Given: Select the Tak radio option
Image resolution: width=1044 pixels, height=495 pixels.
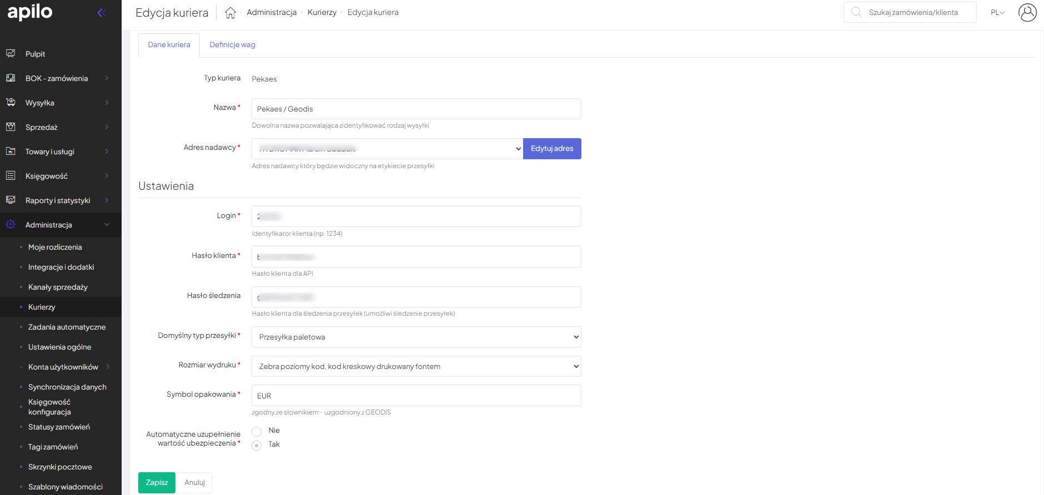Looking at the screenshot, I should coord(257,445).
